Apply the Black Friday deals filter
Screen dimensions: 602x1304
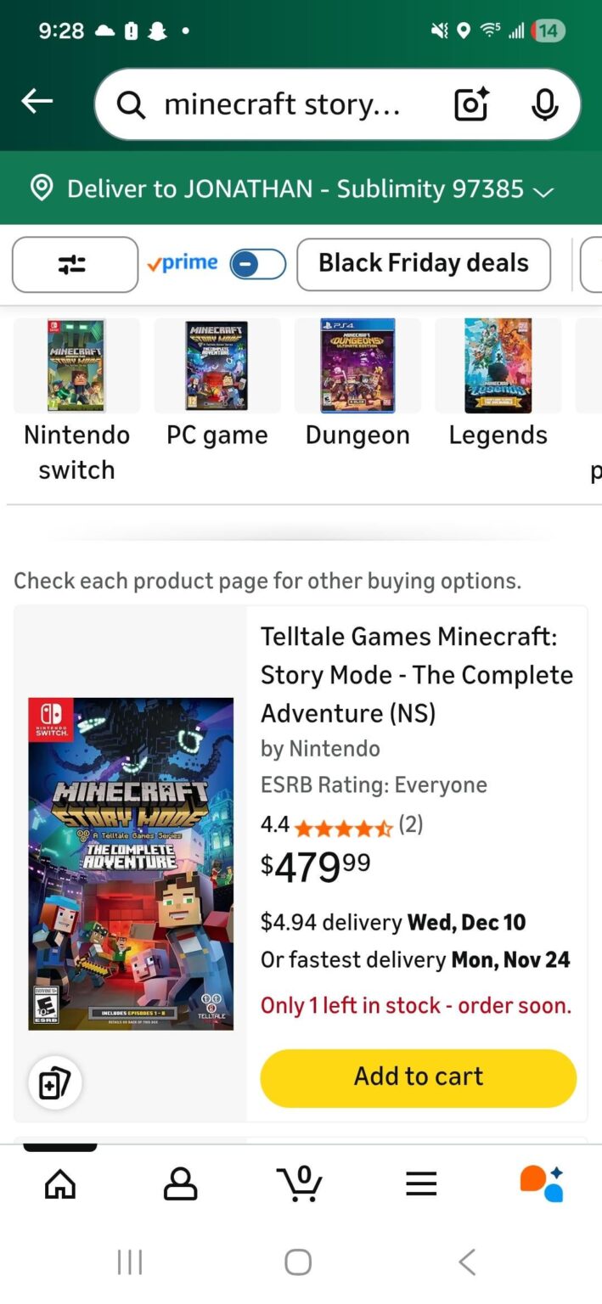point(423,264)
